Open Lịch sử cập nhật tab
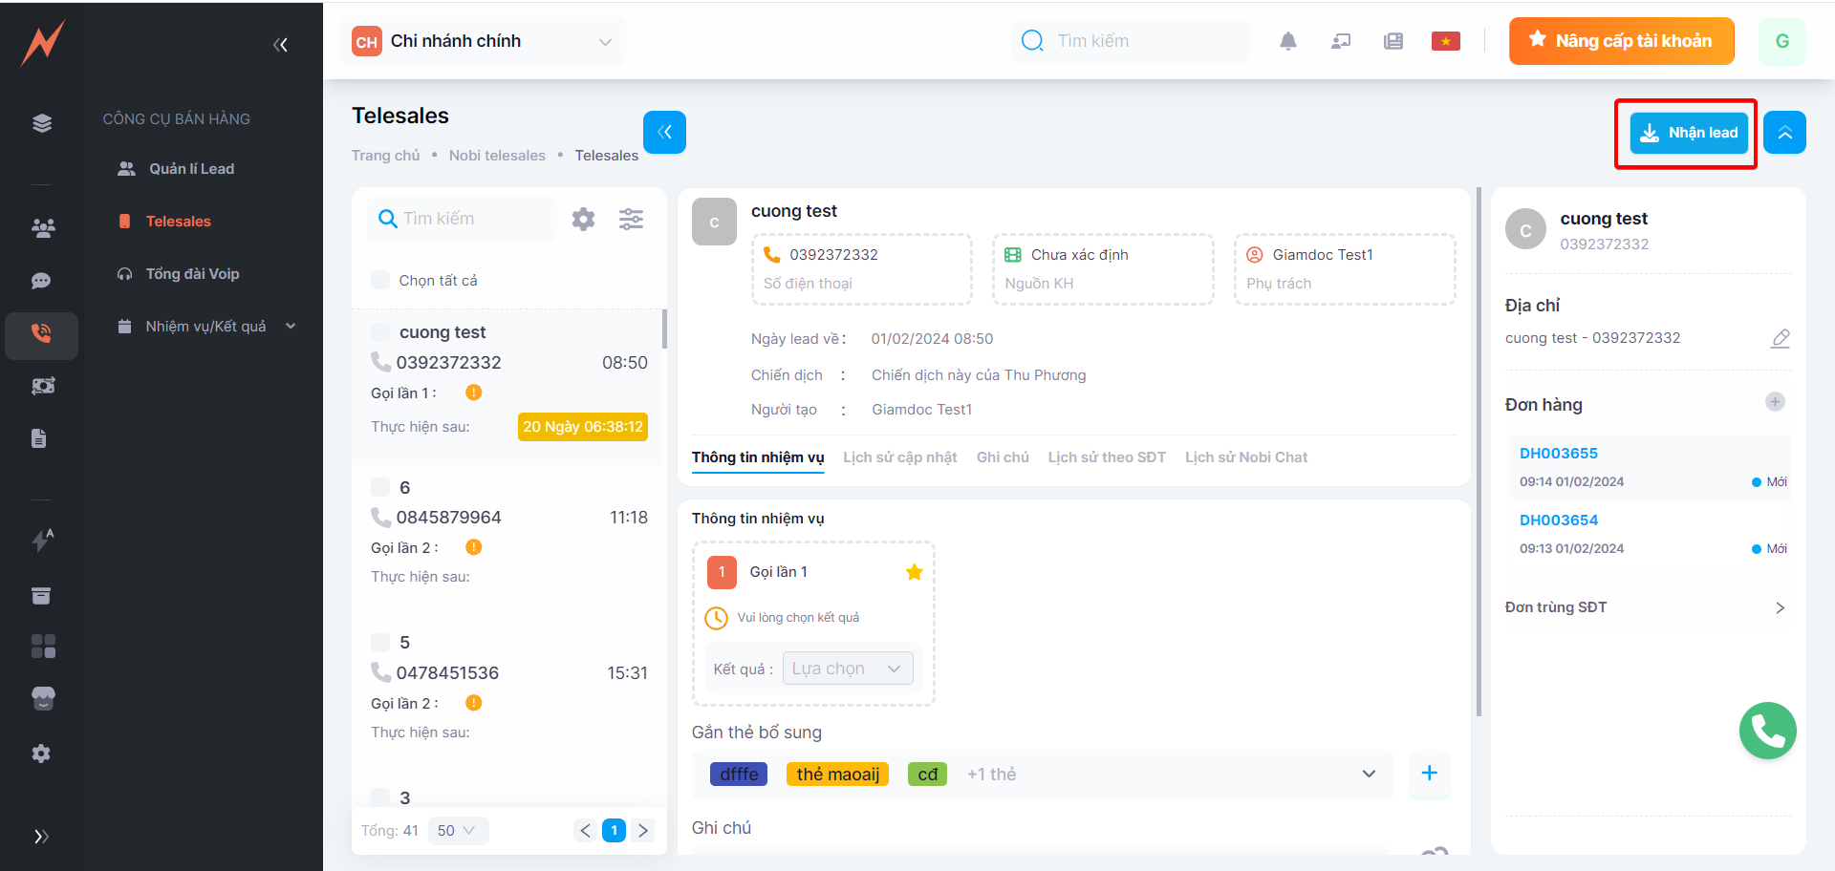The width and height of the screenshot is (1835, 871). coord(899,457)
